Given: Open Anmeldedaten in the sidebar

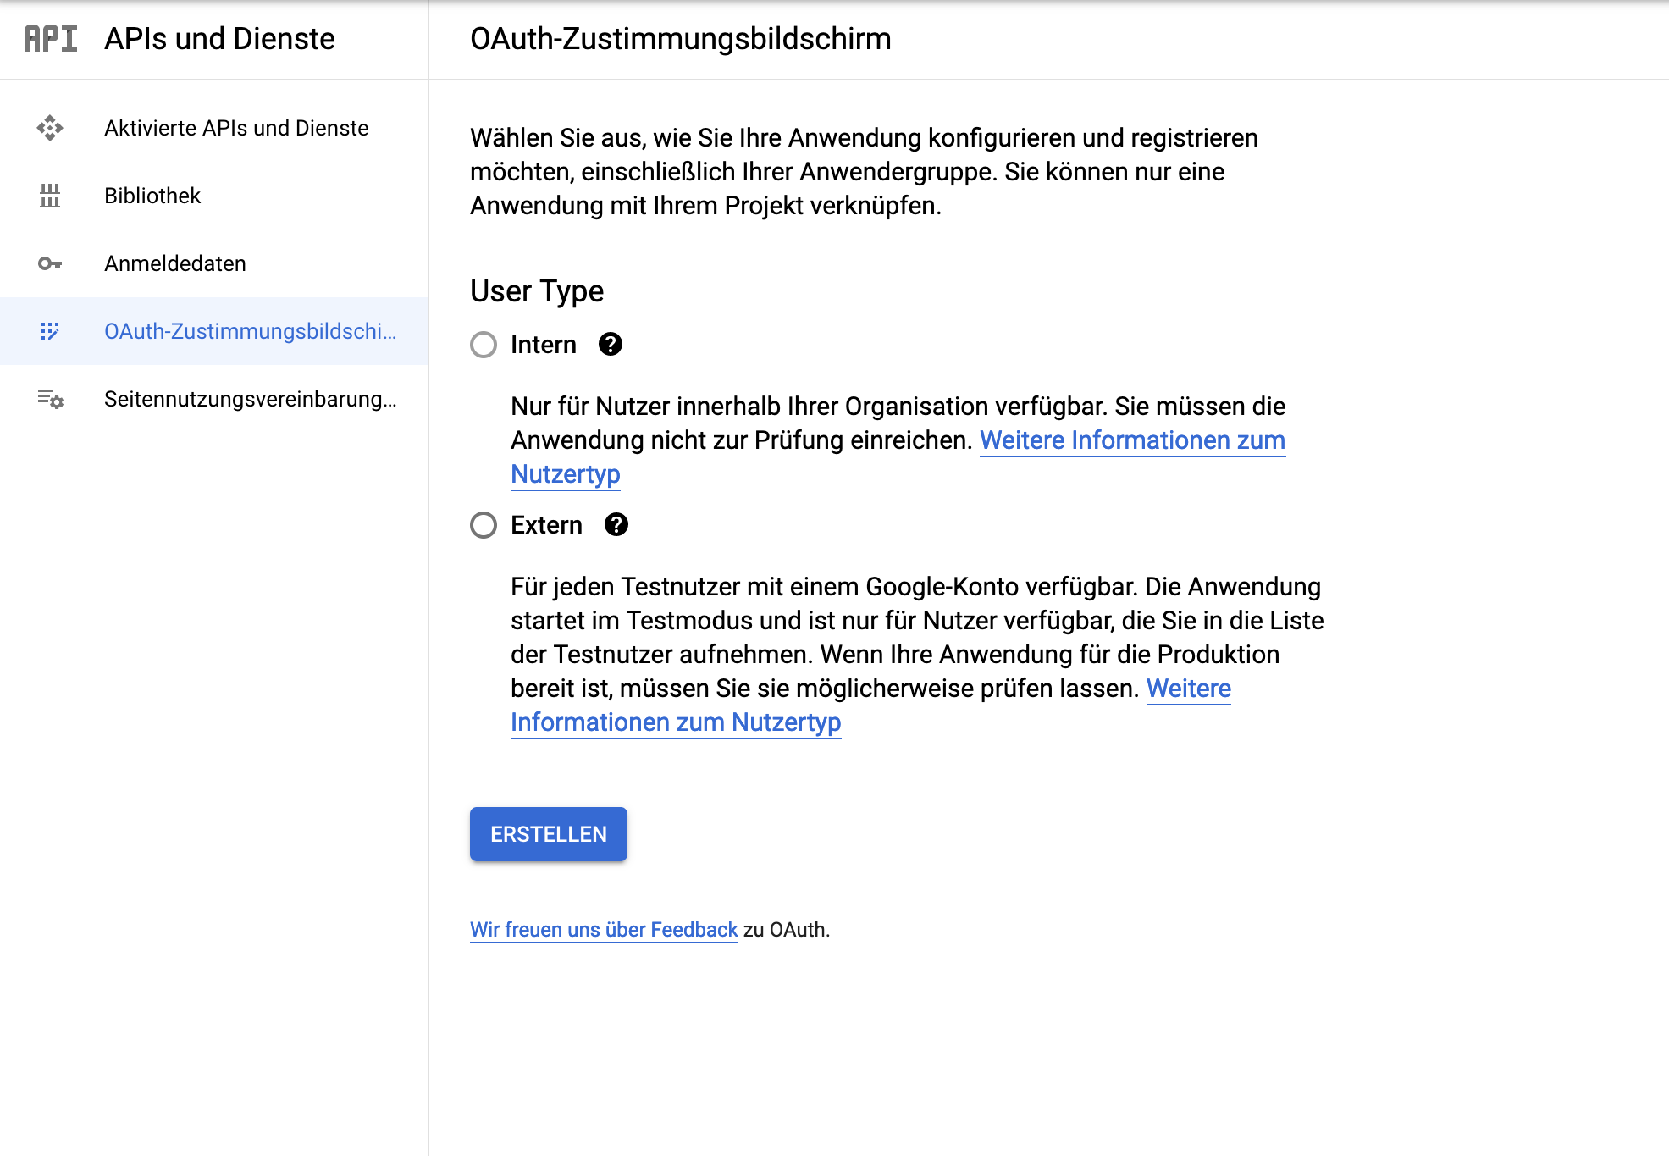Looking at the screenshot, I should 214,263.
